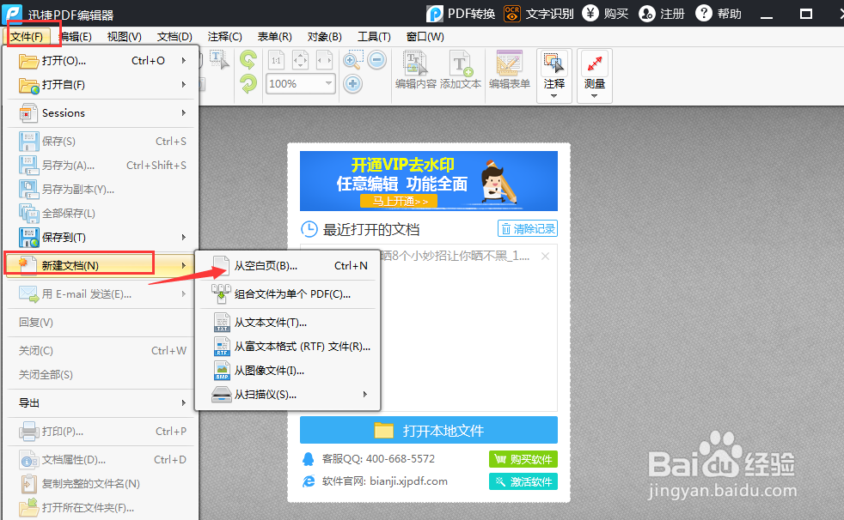Expand the 从扫描仪(S)... submenu arrow

365,395
